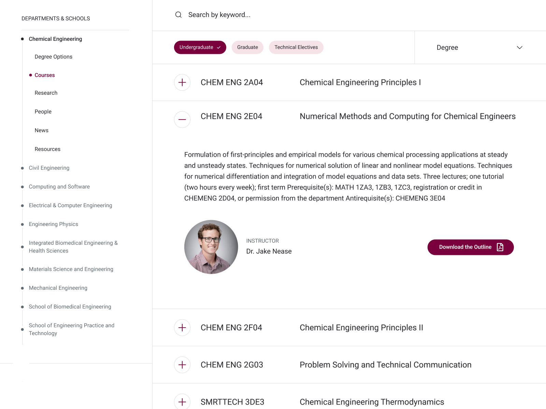
Task: Expand SMRTTECH 3DE3 with the plus icon
Action: (182, 402)
